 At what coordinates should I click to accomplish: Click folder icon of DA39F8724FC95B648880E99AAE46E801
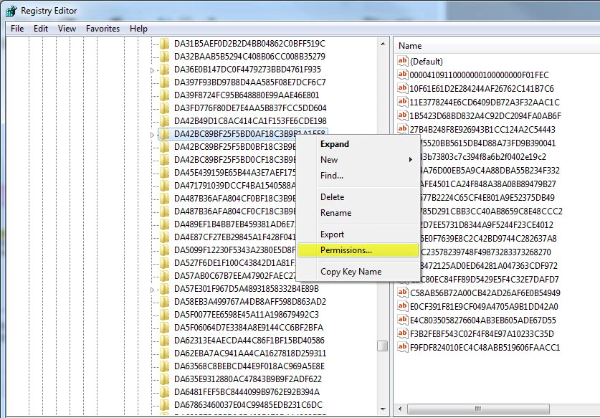pos(165,95)
